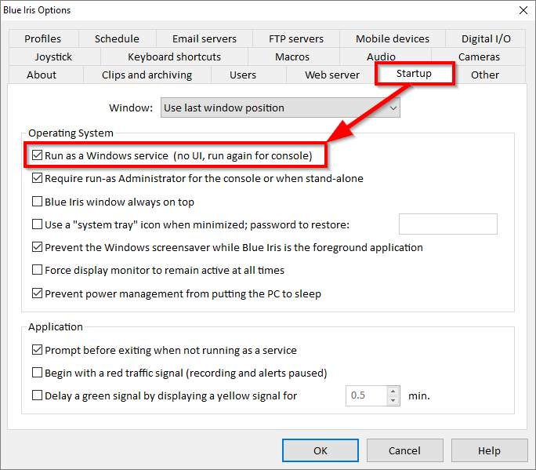Uncheck Prompt before exiting when not service
The height and width of the screenshot is (470, 536).
coord(37,350)
